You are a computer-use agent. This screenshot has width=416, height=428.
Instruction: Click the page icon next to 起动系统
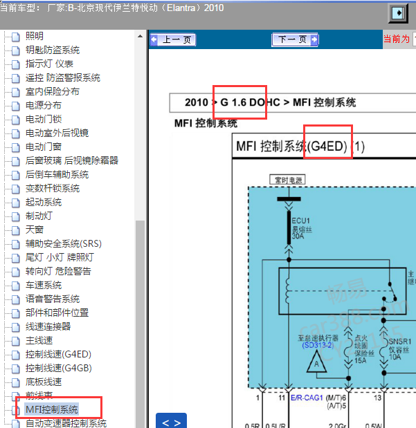pos(16,203)
